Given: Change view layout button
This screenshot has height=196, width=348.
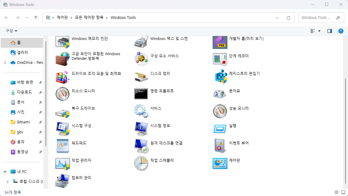Looking at the screenshot, I should (x=312, y=31).
